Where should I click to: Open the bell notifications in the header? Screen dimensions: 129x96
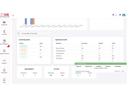coord(113,15)
